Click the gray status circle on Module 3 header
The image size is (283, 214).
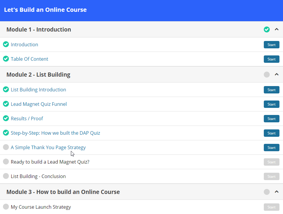tap(267, 192)
